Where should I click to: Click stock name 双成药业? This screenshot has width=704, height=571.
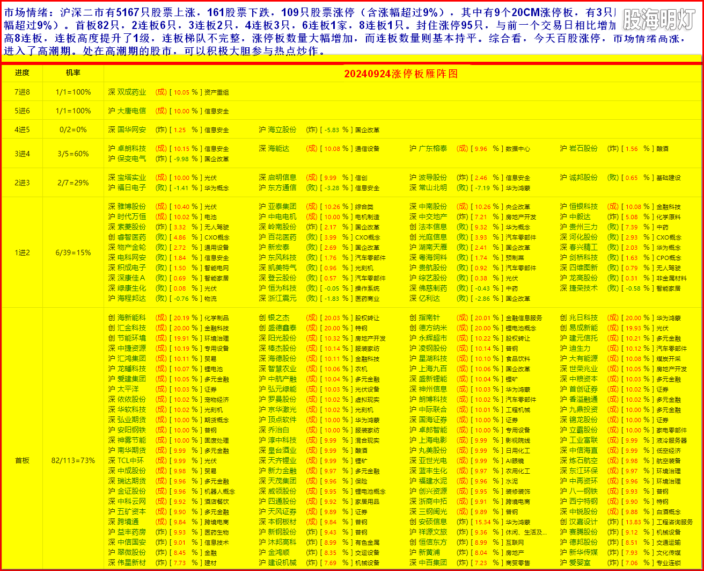pos(131,92)
